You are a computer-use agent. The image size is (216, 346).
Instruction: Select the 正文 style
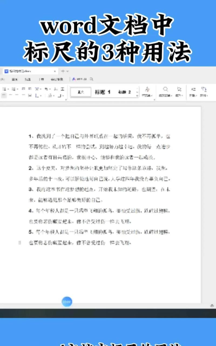coord(80,92)
